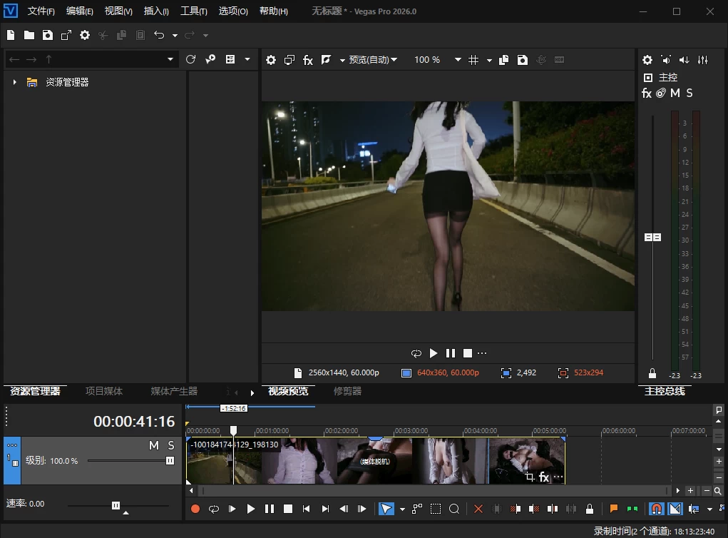This screenshot has width=728, height=538.
Task: Stop timeline playback in the transport bar
Action: (288, 509)
